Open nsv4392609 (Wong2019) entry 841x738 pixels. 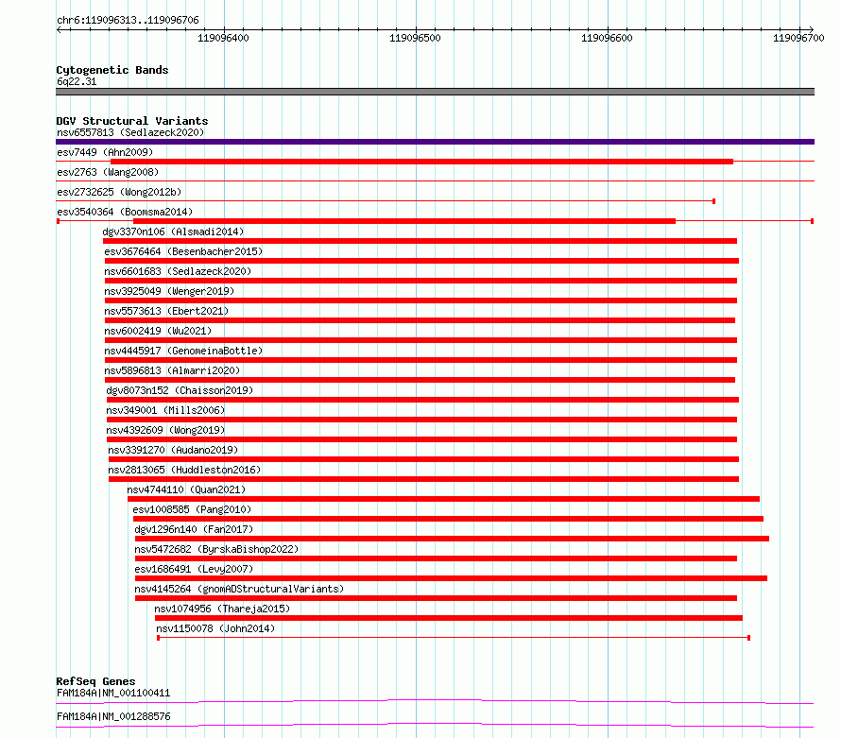[165, 430]
